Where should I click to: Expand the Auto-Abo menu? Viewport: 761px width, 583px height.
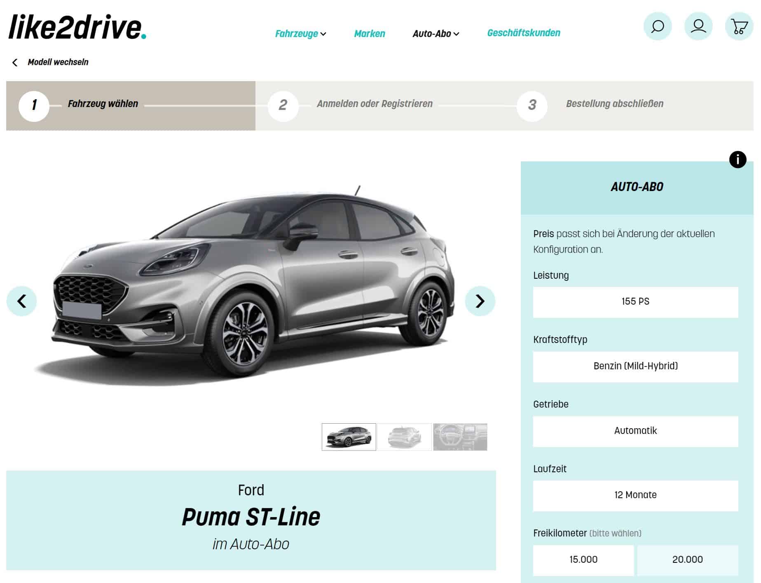click(x=436, y=34)
